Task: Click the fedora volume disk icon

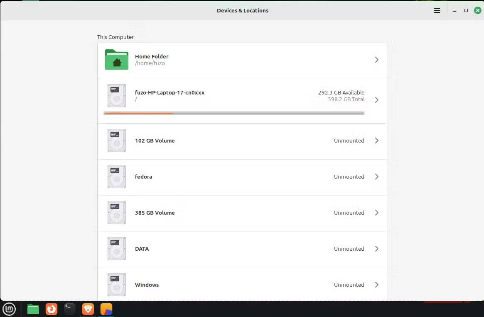Action: [116, 177]
